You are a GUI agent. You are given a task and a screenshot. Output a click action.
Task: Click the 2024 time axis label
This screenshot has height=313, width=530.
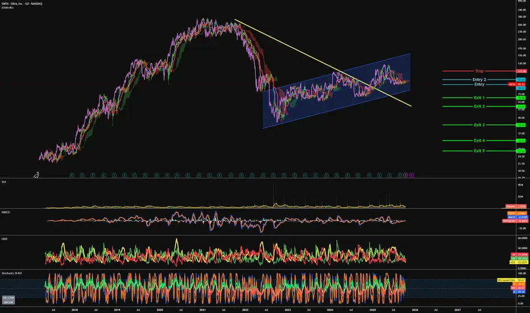(330, 310)
